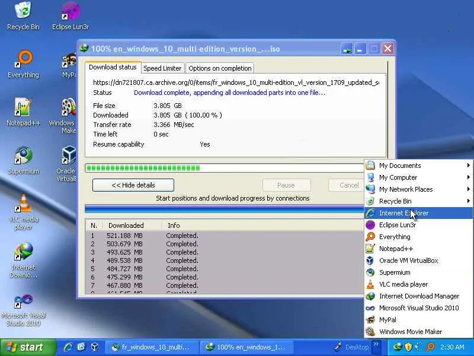Select Oracle VirtualBox desktop shortcut
The width and height of the screenshot is (474, 356).
point(67,164)
